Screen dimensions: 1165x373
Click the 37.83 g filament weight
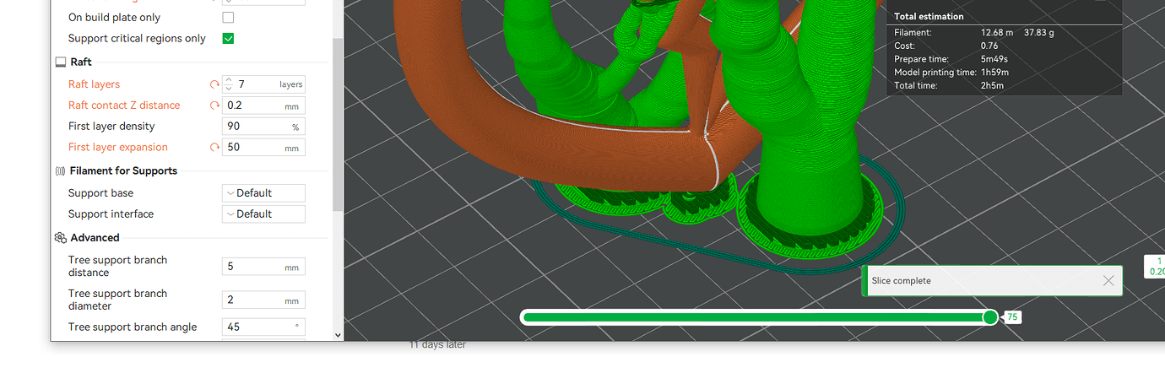point(1039,33)
